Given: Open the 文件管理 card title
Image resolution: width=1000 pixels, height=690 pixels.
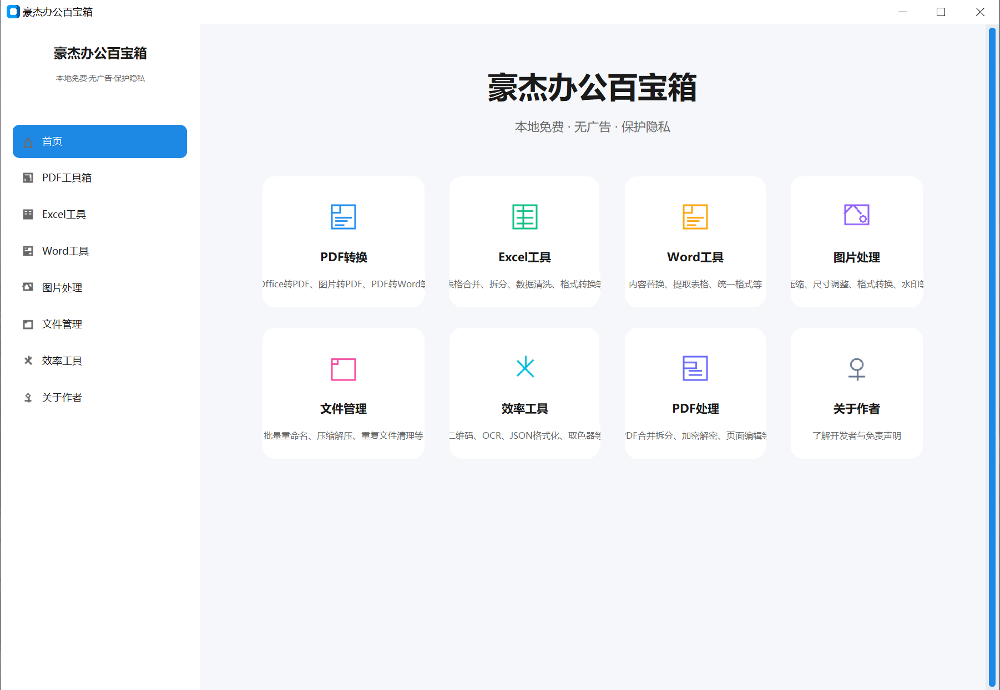Looking at the screenshot, I should 344,409.
